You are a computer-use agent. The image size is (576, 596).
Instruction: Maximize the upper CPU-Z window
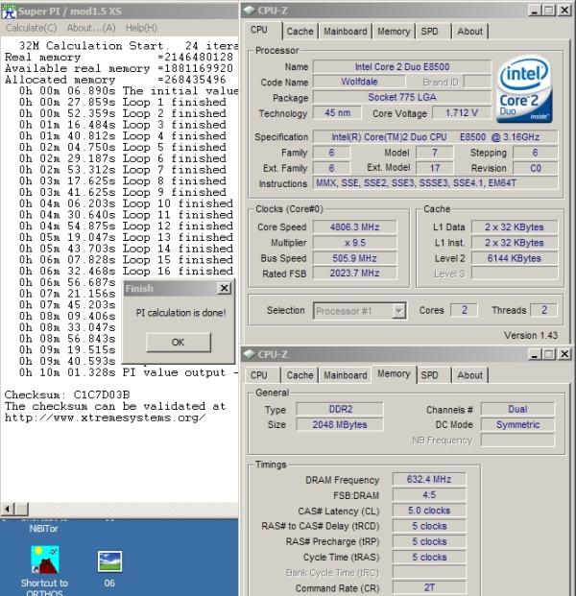coord(549,11)
